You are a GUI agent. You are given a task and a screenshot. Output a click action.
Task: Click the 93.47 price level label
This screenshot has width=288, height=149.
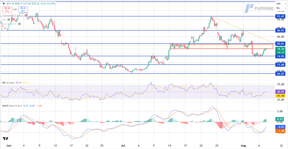(x=280, y=16)
